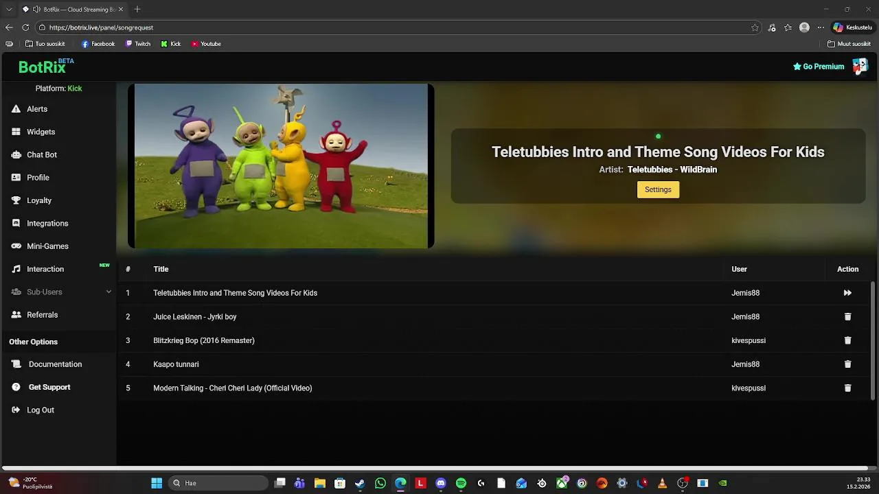The width and height of the screenshot is (879, 494).
Task: Open Copilot Keskustelu button
Action: 852,27
